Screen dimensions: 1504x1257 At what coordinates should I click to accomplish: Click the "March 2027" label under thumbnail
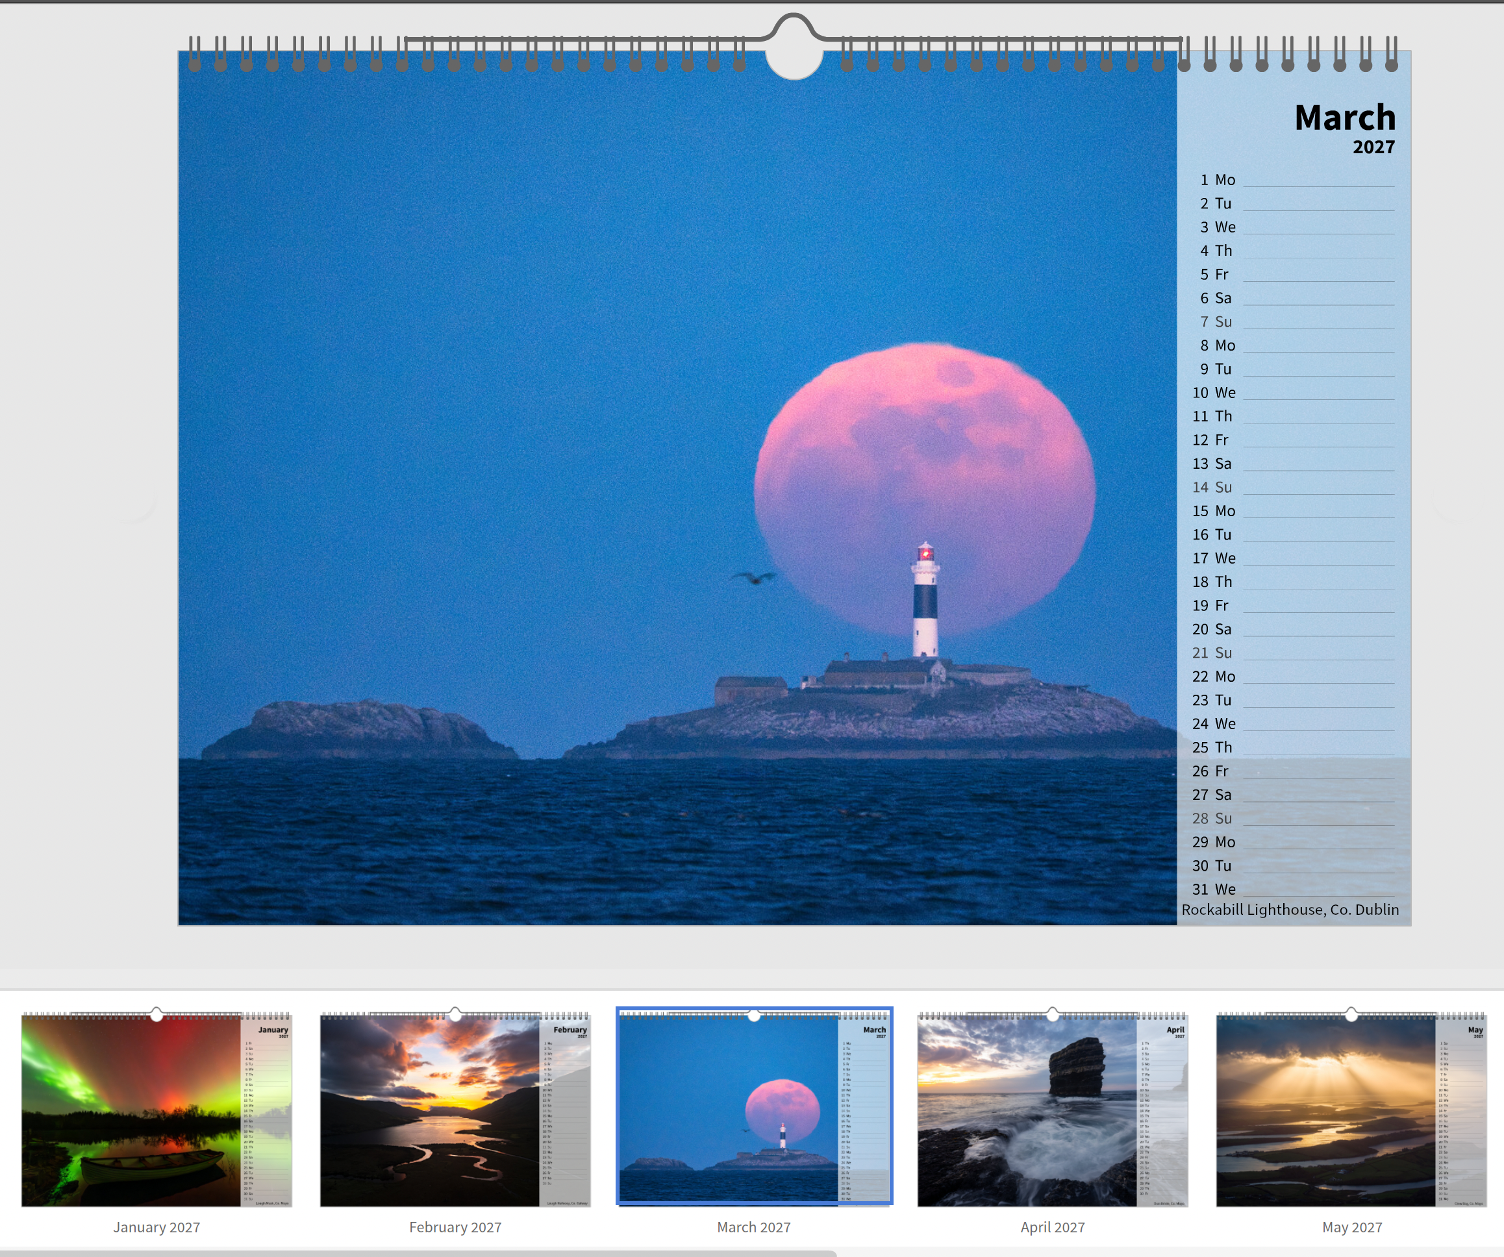[x=754, y=1227]
